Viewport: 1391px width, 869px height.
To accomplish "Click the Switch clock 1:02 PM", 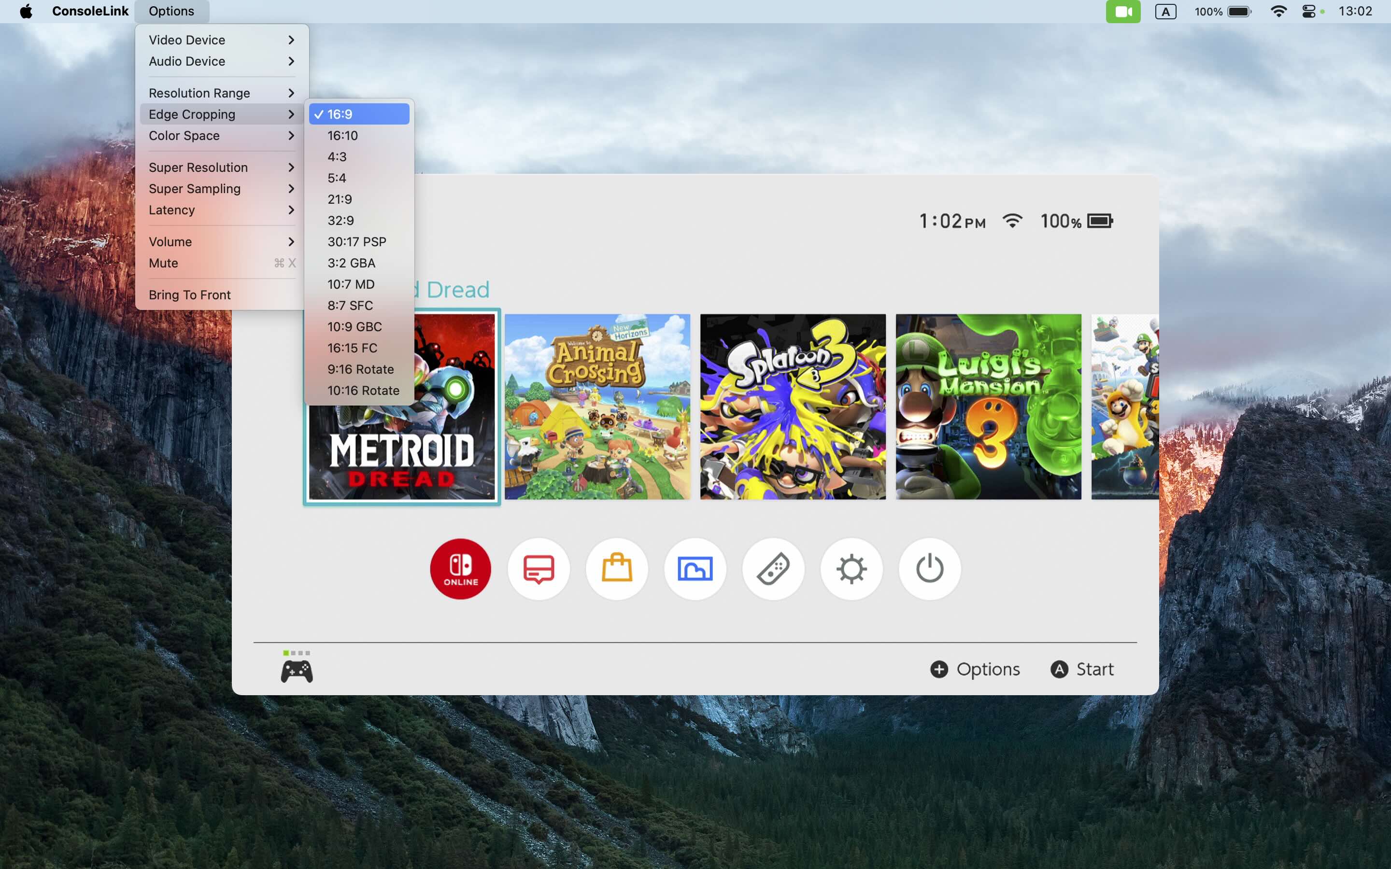I will [952, 221].
